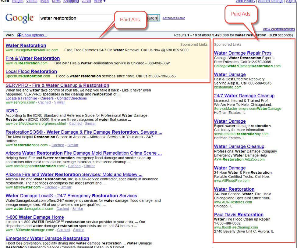297x248 pixels.
Task: Open the 'Water Restoration' ChicagoWaterAndFire ad
Action: 26,45
